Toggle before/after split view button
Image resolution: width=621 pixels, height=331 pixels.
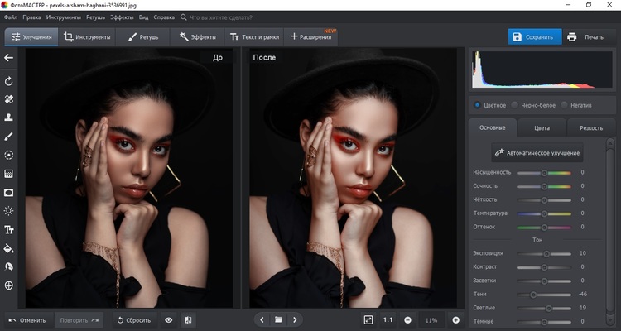coord(188,319)
